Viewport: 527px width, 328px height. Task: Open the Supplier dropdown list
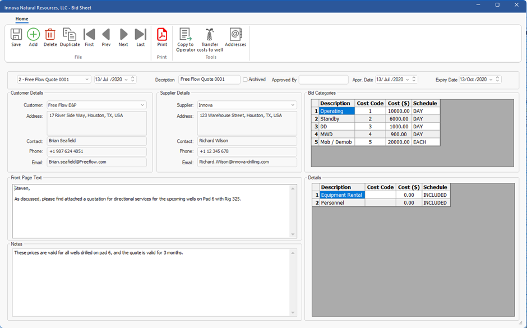point(293,105)
